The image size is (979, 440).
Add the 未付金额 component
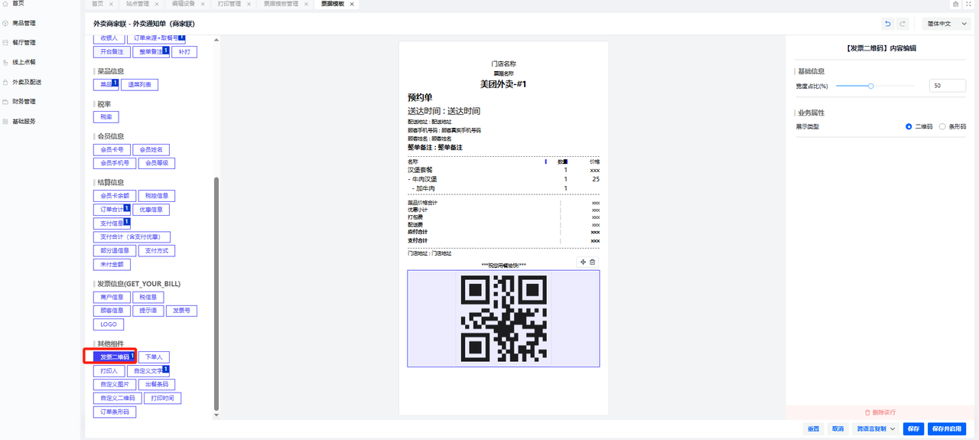click(x=110, y=264)
